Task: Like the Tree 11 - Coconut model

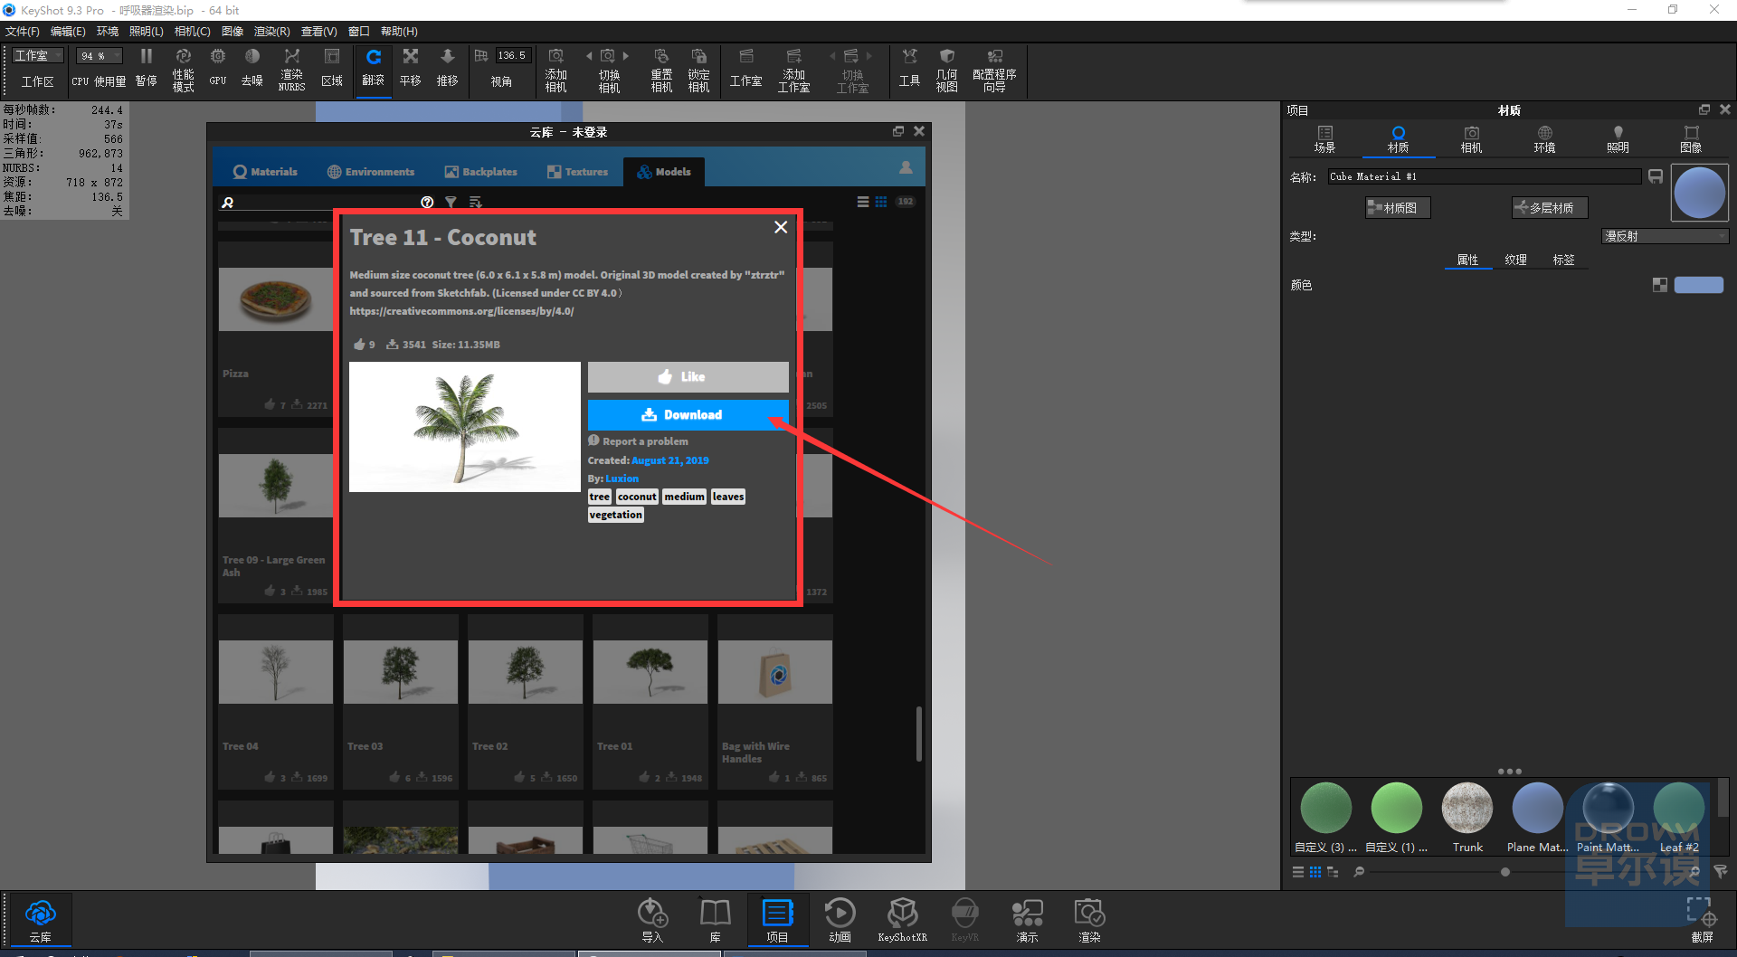Action: (688, 377)
